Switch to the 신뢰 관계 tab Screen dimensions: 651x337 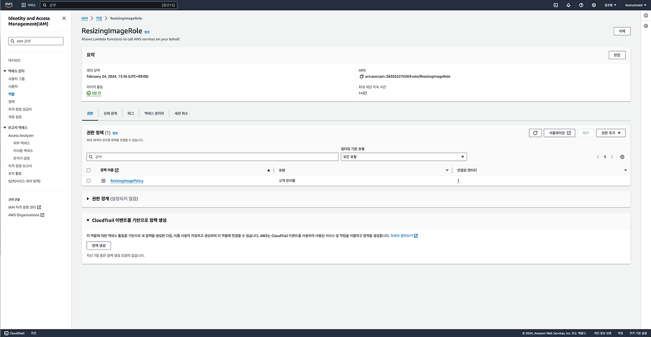click(110, 113)
